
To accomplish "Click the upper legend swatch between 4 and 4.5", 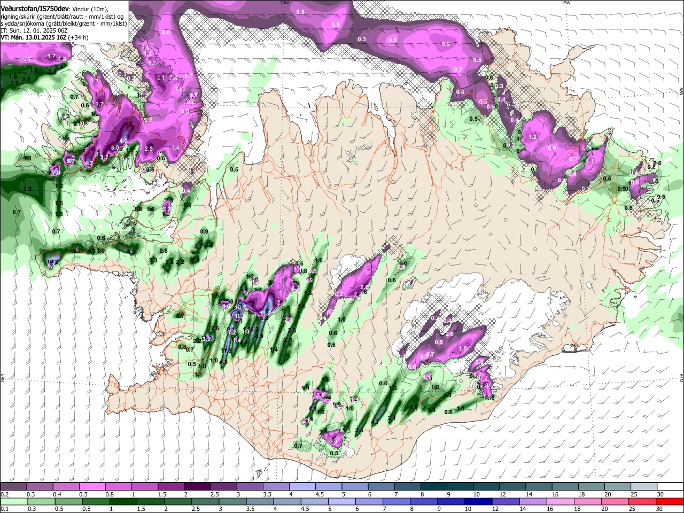I will click(x=302, y=487).
